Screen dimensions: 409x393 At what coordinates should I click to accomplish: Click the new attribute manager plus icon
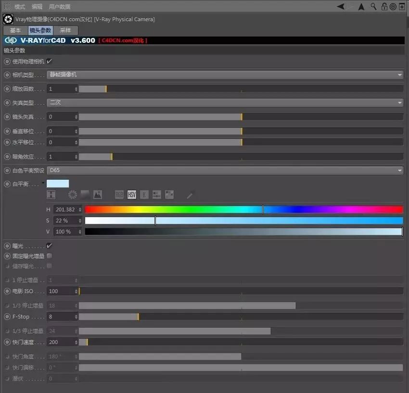(x=402, y=6)
